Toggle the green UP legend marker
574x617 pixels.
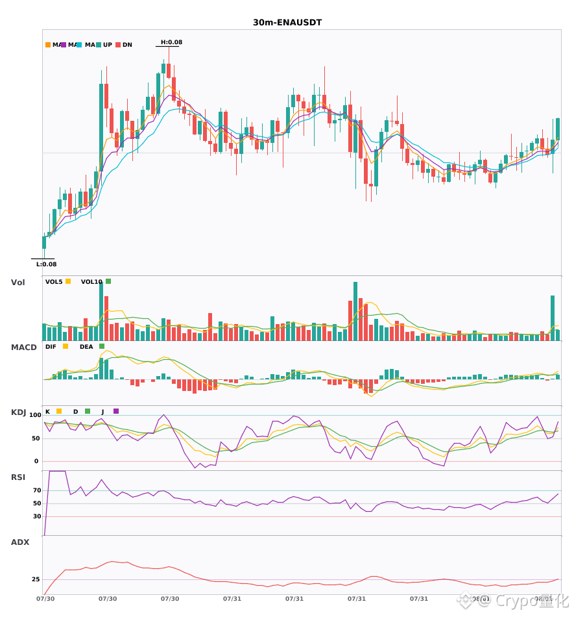99,45
